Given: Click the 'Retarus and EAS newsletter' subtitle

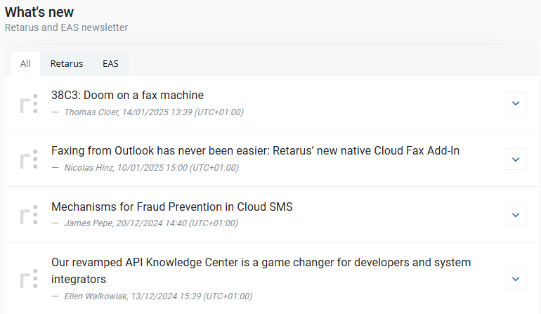Looking at the screenshot, I should coord(66,27).
